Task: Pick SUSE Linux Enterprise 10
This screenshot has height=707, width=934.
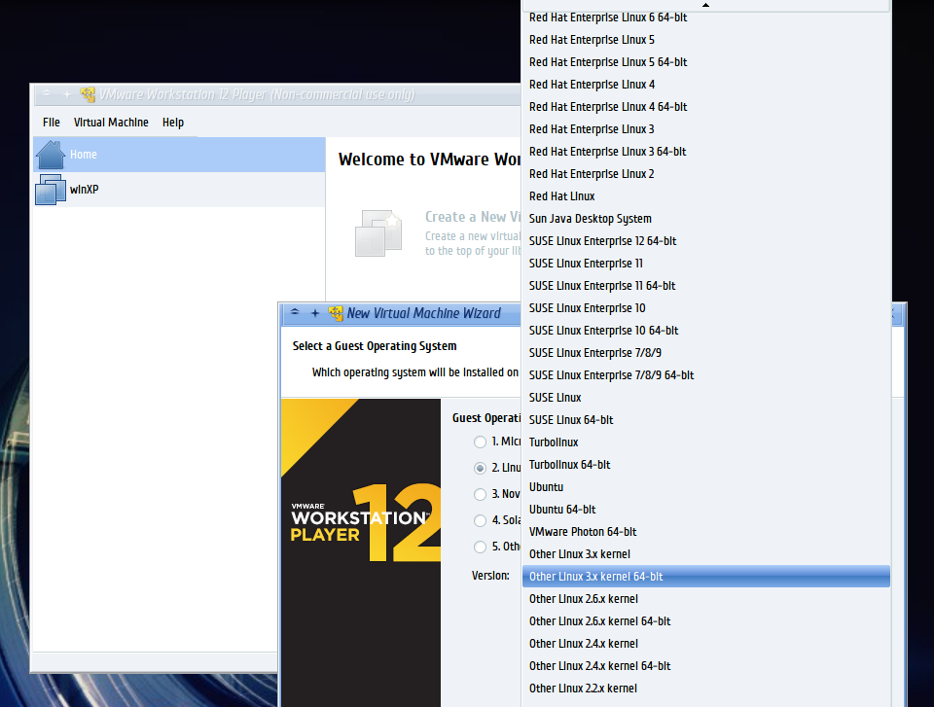Action: (x=706, y=308)
